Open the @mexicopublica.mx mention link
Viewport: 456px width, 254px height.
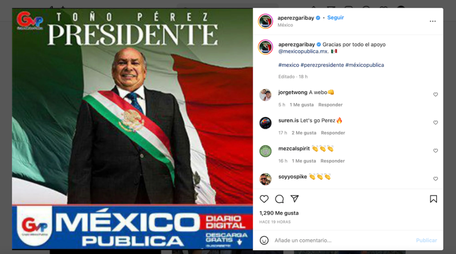pyautogui.click(x=303, y=52)
